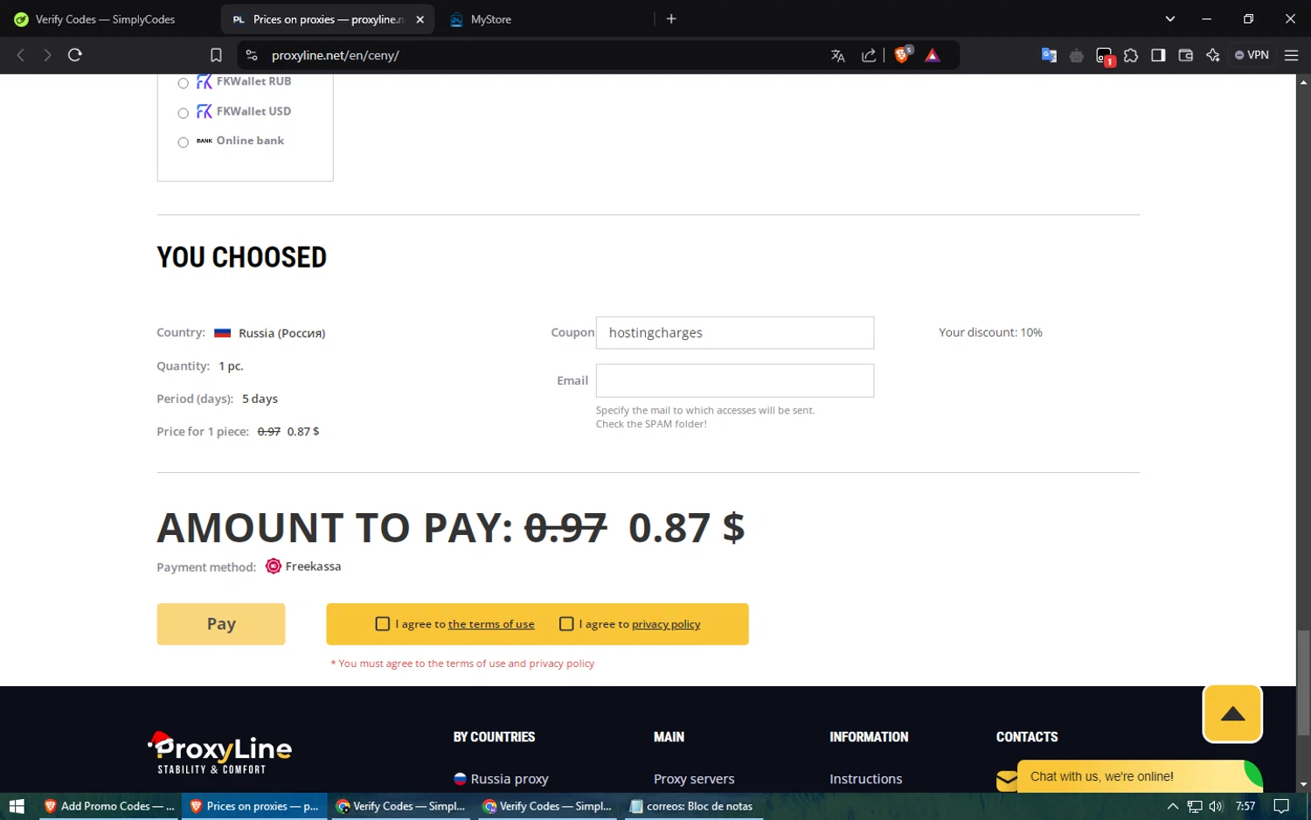The width and height of the screenshot is (1311, 820).
Task: Click the yellow Pay button
Action: click(x=221, y=624)
